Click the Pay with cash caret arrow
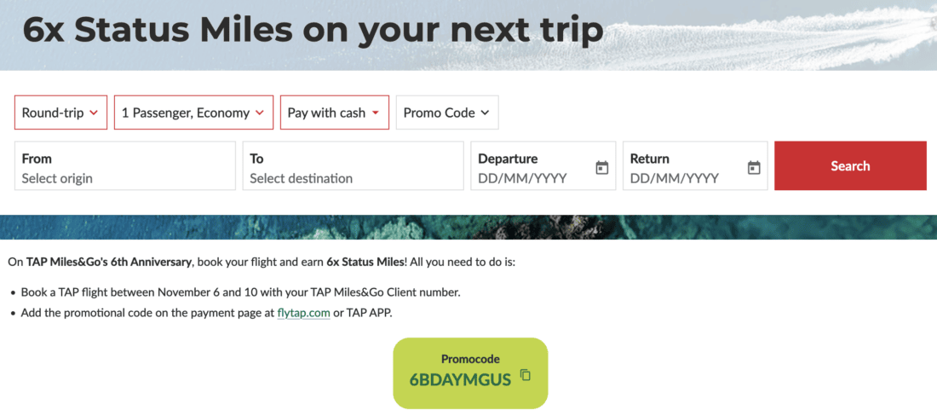 point(376,113)
